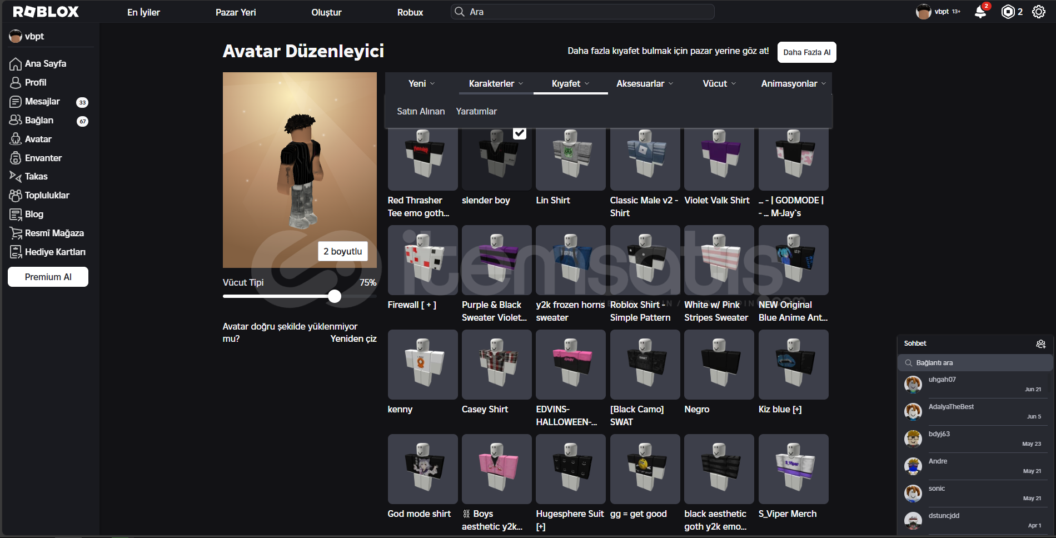Open Resmî Mağaza in sidebar
Viewport: 1056px width, 538px height.
coord(54,233)
